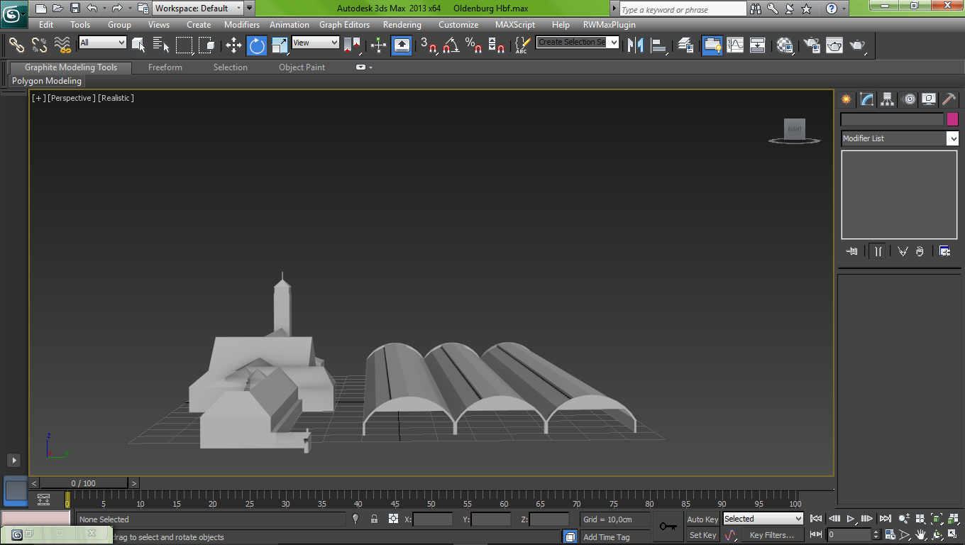The height and width of the screenshot is (545, 965).
Task: Open the Material Editor icon
Action: tap(785, 45)
